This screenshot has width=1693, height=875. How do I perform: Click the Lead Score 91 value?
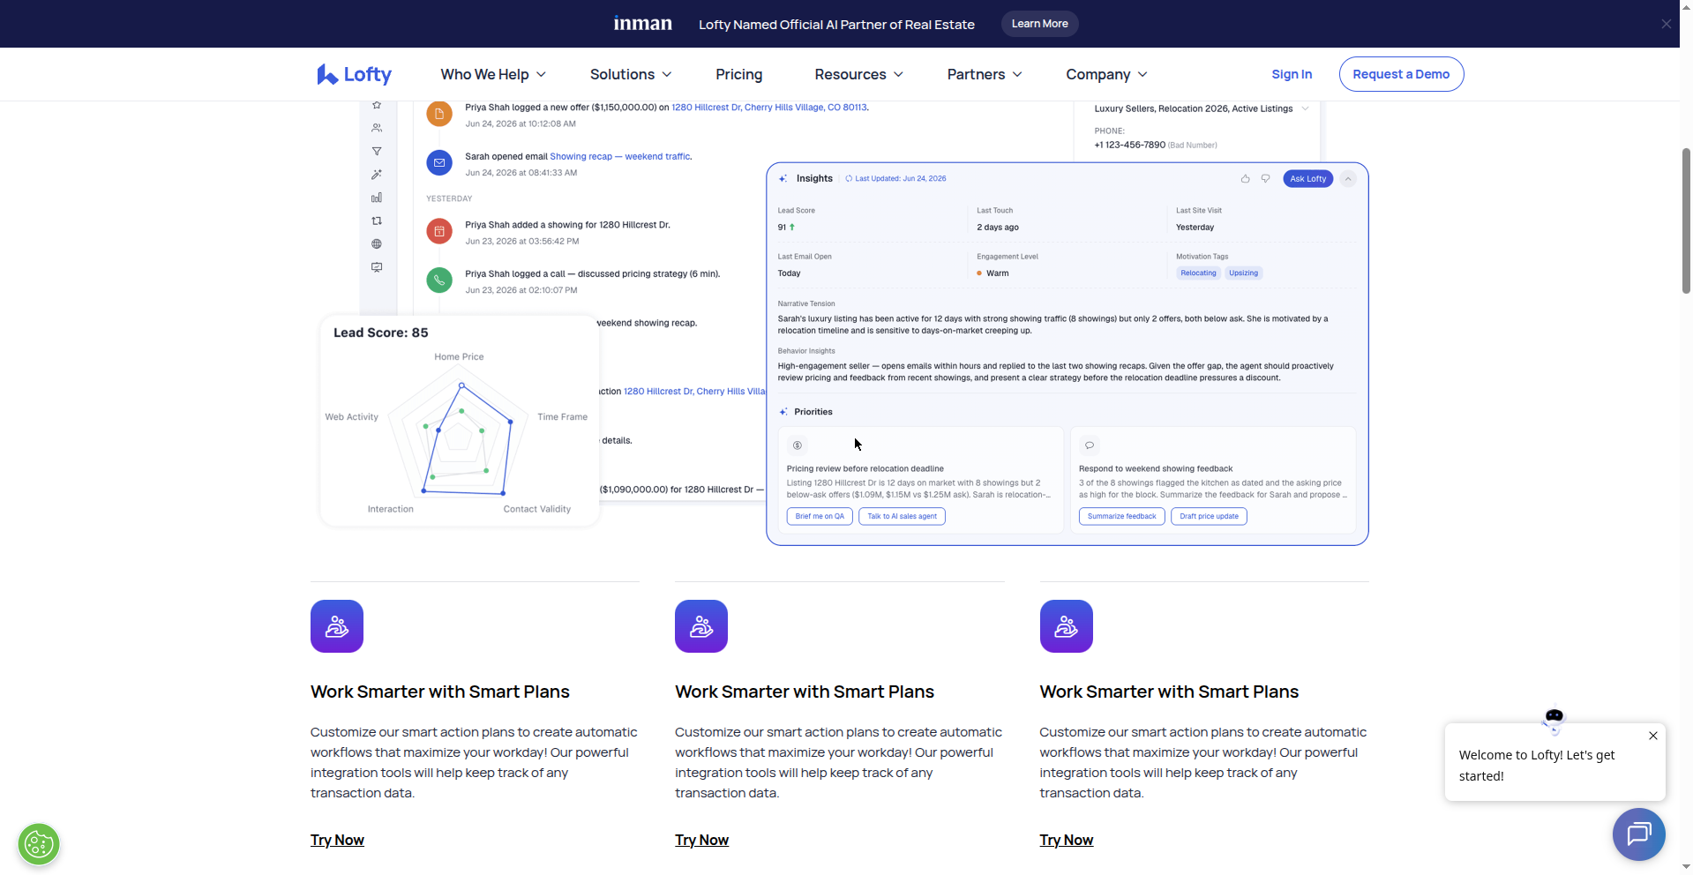click(x=782, y=228)
